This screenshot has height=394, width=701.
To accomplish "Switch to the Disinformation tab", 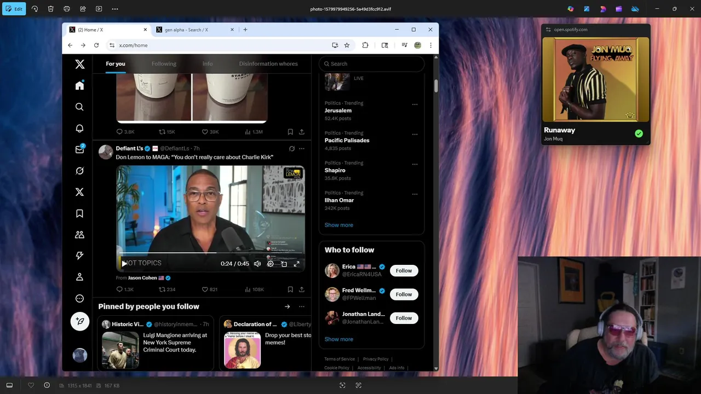I will pos(268,63).
